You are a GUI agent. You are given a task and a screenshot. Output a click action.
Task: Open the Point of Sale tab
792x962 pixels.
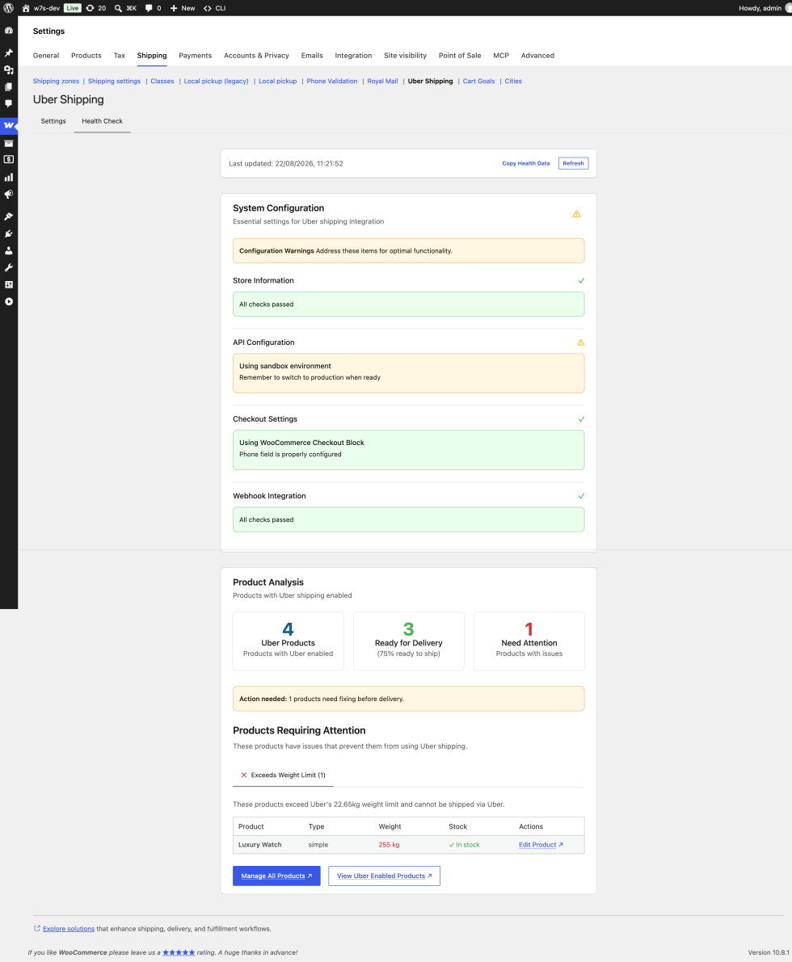460,55
